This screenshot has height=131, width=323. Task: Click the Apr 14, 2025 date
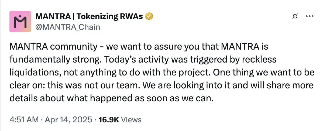pyautogui.click(x=69, y=120)
